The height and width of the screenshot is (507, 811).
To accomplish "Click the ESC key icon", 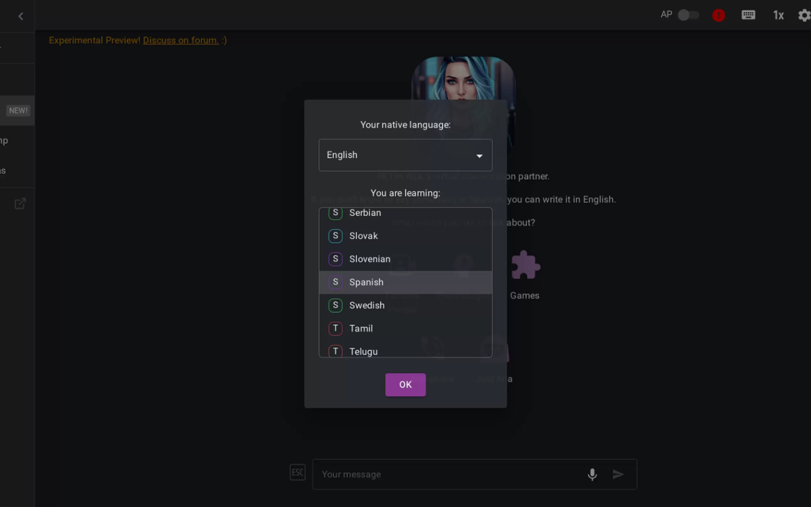I will (297, 472).
